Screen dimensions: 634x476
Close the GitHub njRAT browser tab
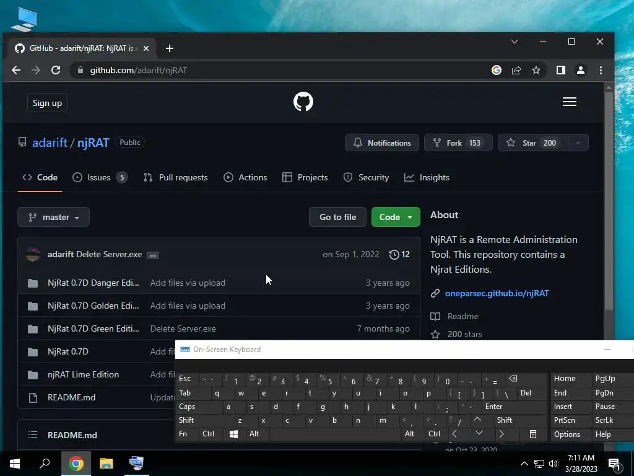coord(146,48)
